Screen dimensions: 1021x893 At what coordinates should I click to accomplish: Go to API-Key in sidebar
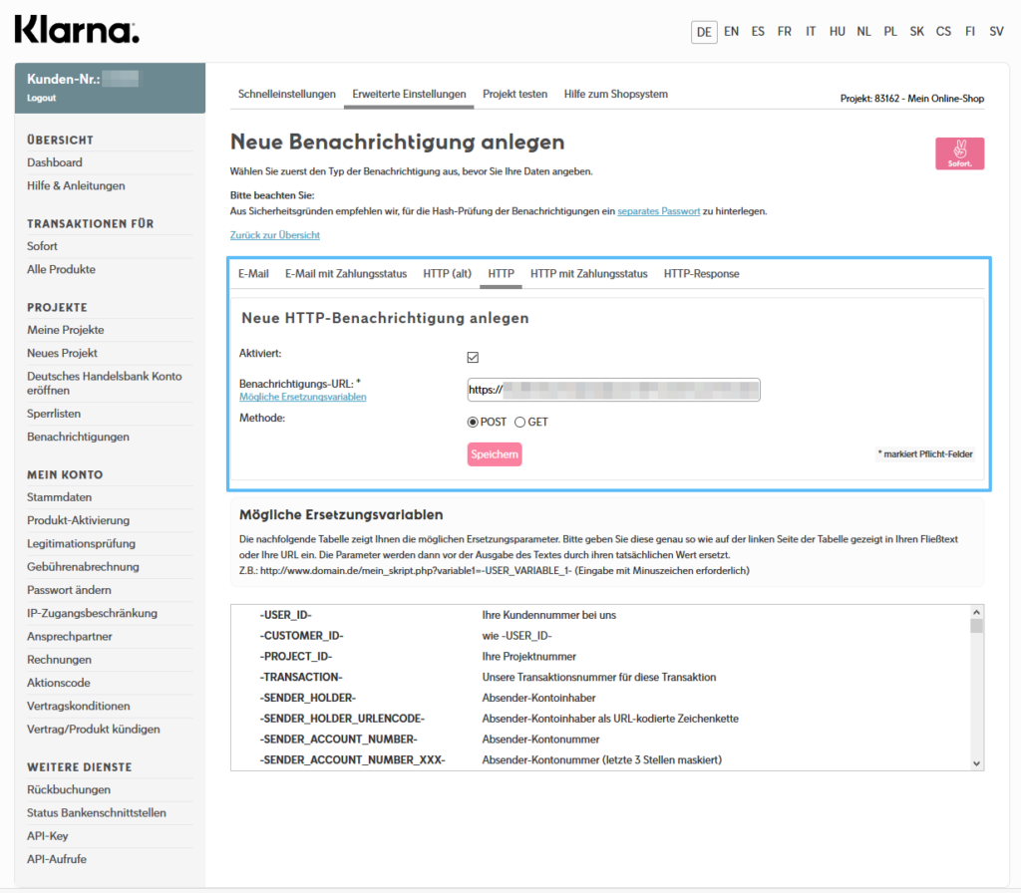[48, 836]
